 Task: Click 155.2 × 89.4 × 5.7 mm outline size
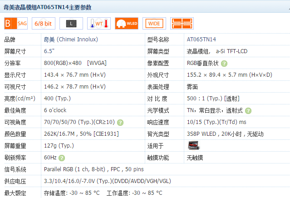[230, 75]
